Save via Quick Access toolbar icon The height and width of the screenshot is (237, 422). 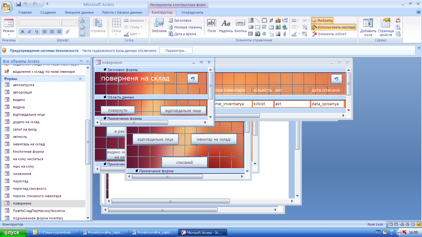pos(18,4)
